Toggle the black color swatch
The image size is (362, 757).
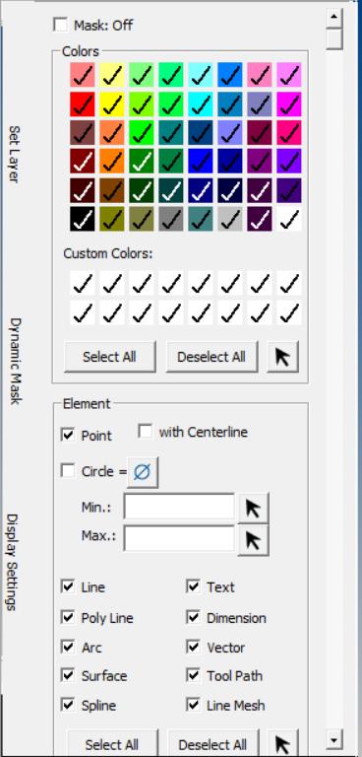point(83,219)
